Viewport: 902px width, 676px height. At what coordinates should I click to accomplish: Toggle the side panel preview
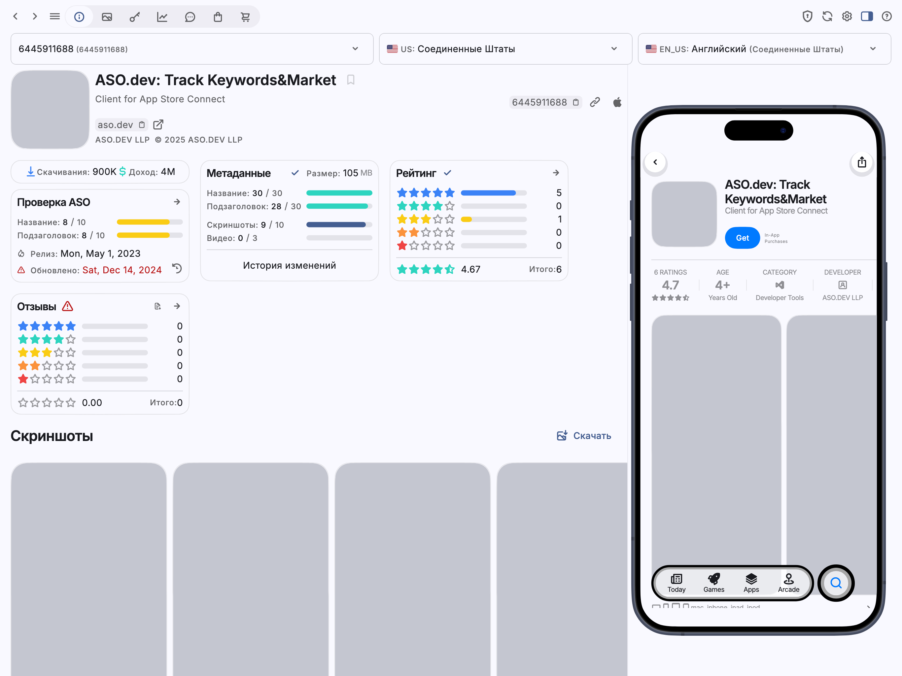pyautogui.click(x=867, y=16)
